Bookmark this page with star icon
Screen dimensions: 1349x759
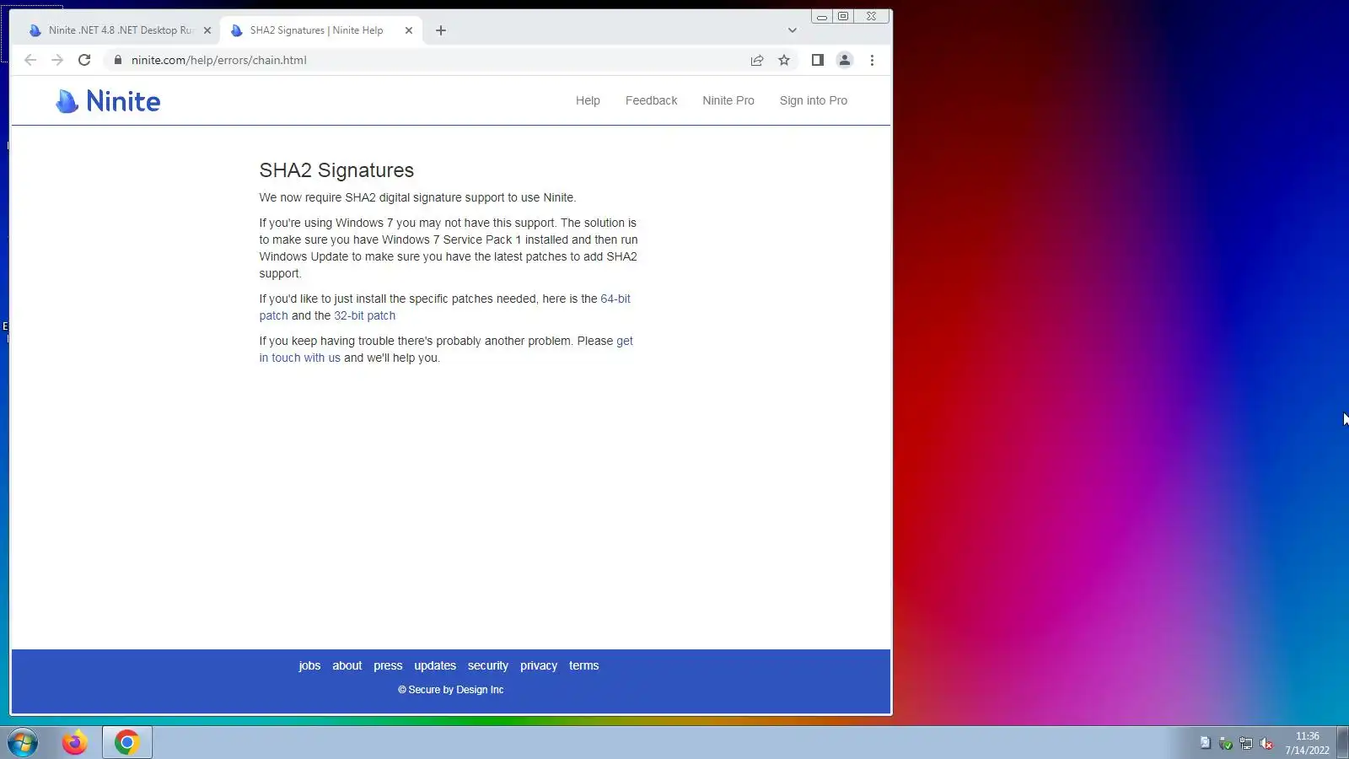point(784,60)
